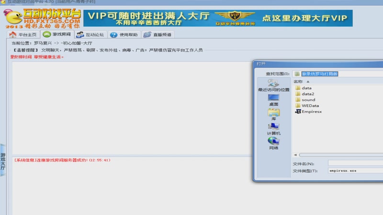Click the 温馨提醒 notice text
Screen dimensions: 383x215
click(x=108, y=50)
